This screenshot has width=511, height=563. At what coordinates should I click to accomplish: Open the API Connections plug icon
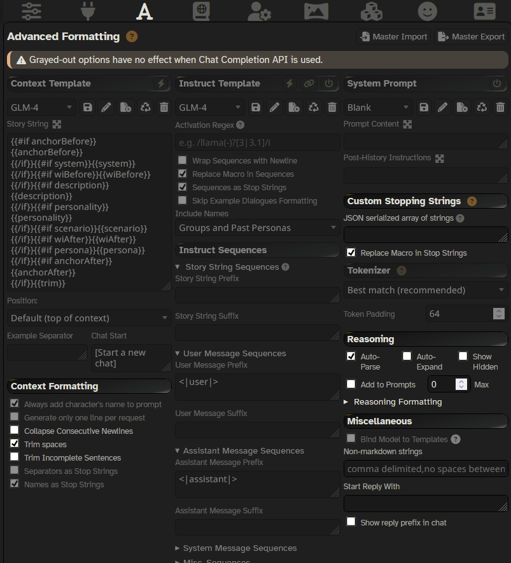(x=88, y=11)
